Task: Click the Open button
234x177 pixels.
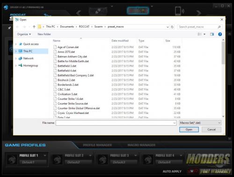Action: coord(189,129)
